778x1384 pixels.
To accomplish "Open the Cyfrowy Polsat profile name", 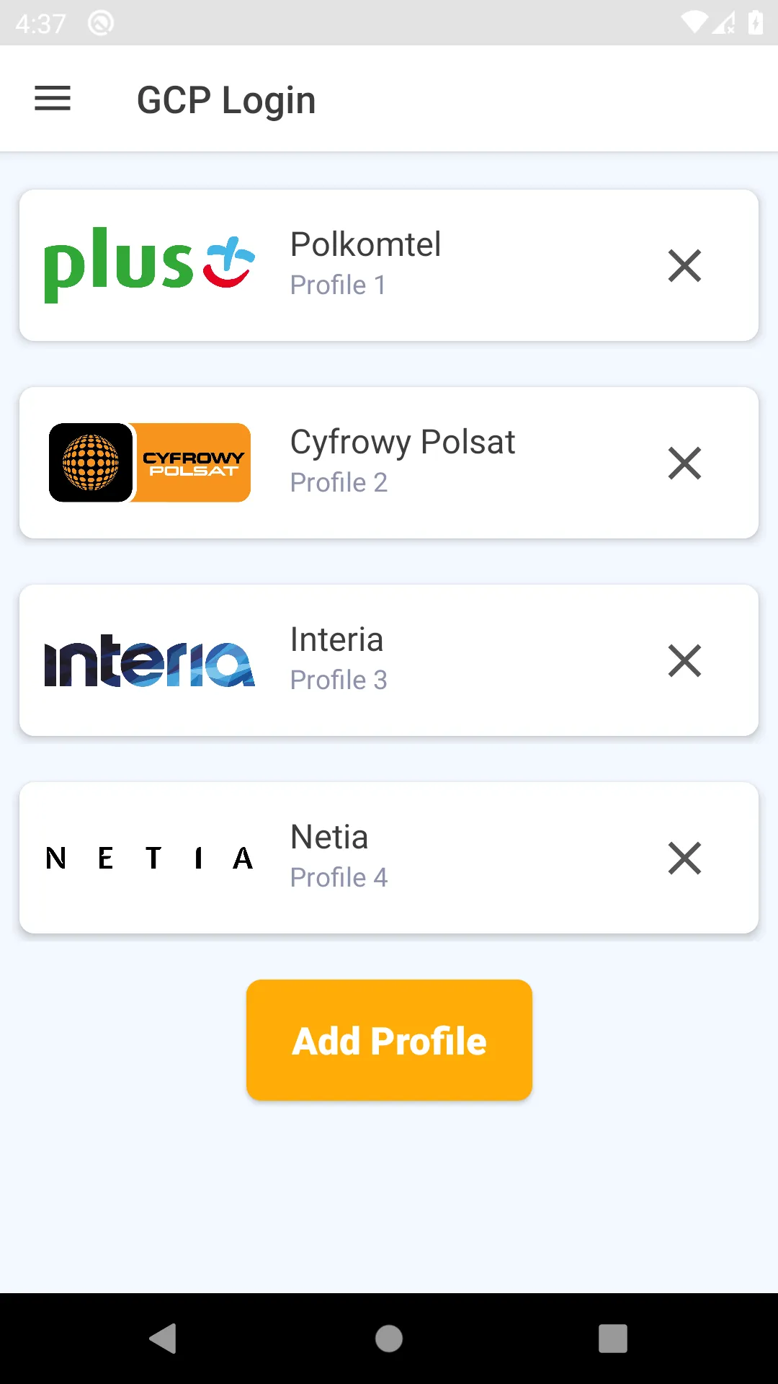I will [402, 442].
